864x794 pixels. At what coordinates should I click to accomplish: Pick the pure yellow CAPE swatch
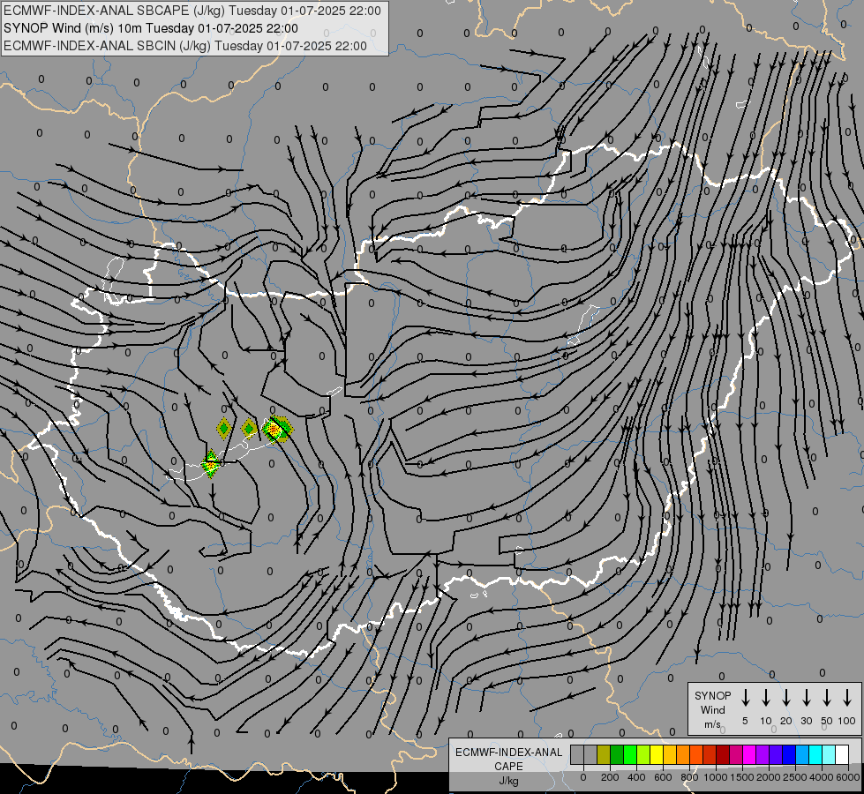657,755
